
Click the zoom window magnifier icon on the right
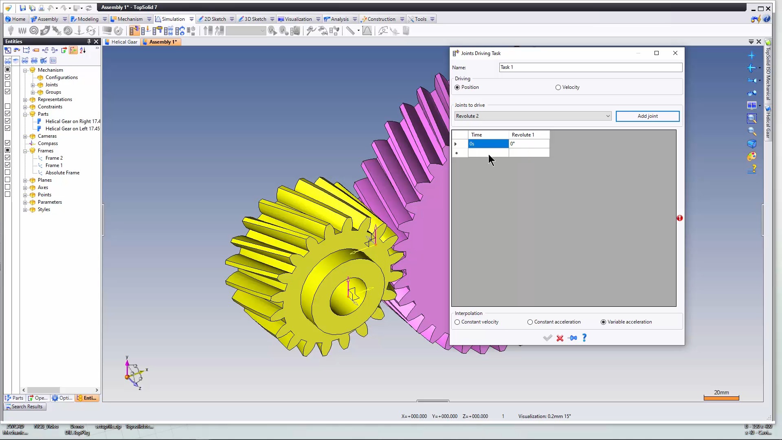coord(752,119)
